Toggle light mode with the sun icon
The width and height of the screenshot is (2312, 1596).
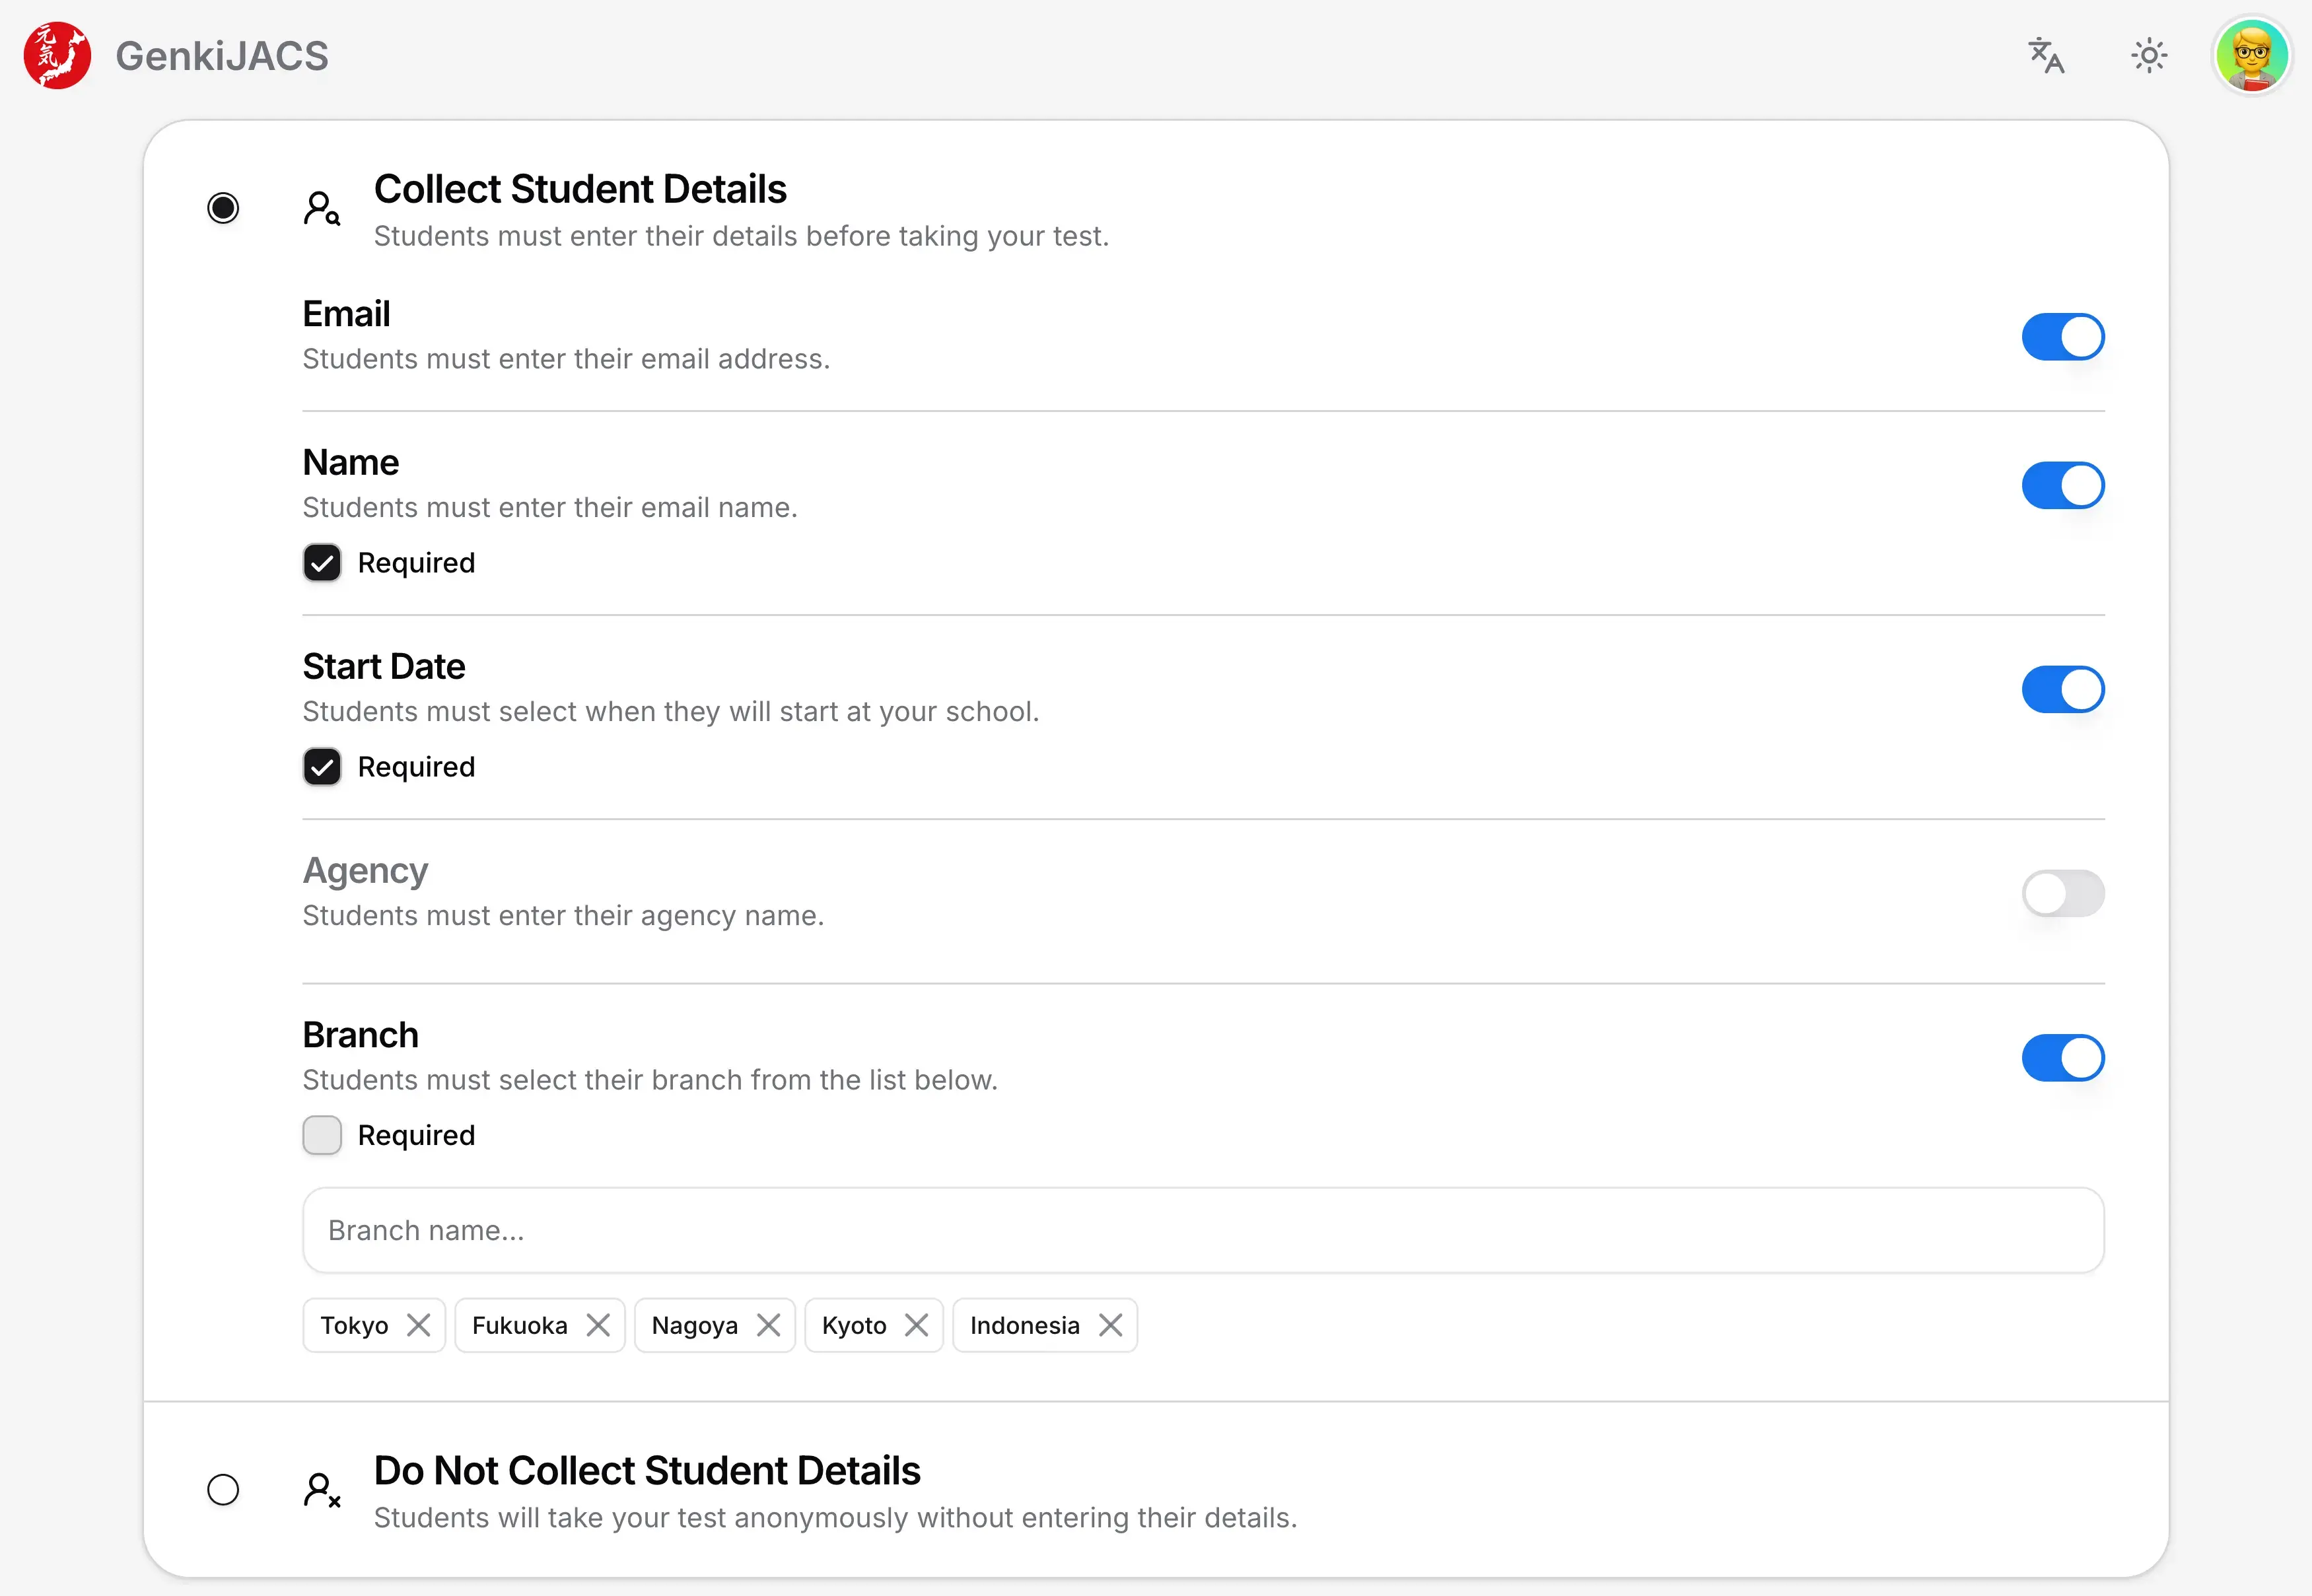click(x=2149, y=55)
